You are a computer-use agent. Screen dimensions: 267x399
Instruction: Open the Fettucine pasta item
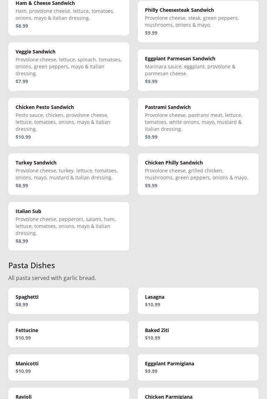(x=69, y=334)
